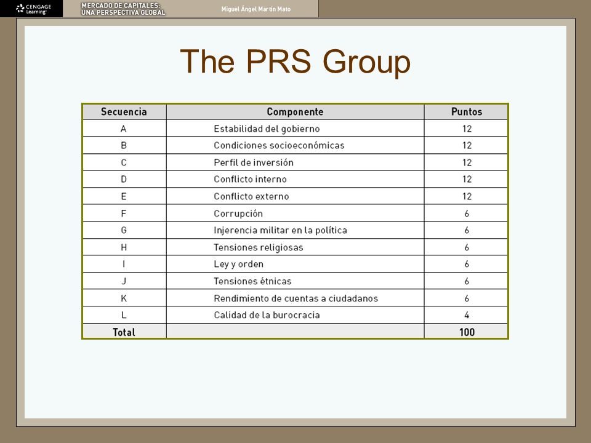Click sequence letter 'K' cell

[x=124, y=298]
